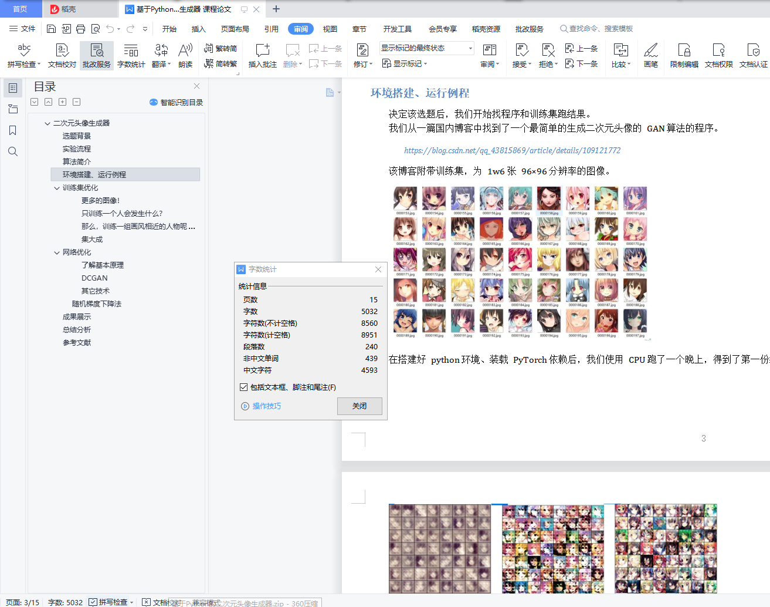Close the 字数统计 dialog with X
770x607 pixels.
click(x=378, y=269)
